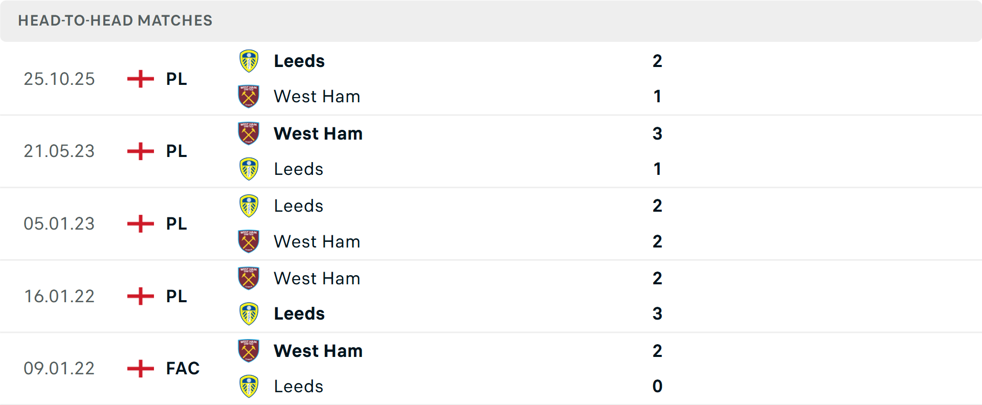Select the Leeds badge beside the 2-2 draw
The height and width of the screenshot is (405, 982).
249,206
